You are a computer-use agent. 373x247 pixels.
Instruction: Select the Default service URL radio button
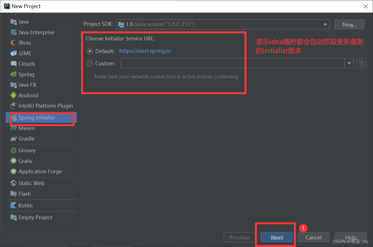(90, 51)
